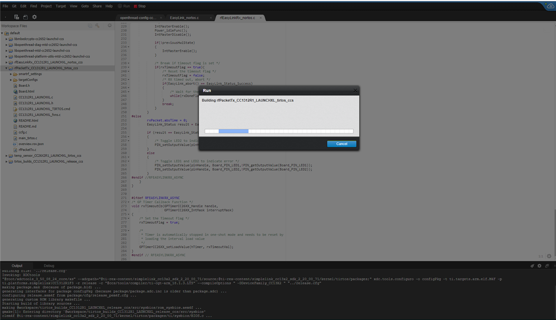
Task: Click the save-all files toolbar icon
Action: [x=16, y=17]
